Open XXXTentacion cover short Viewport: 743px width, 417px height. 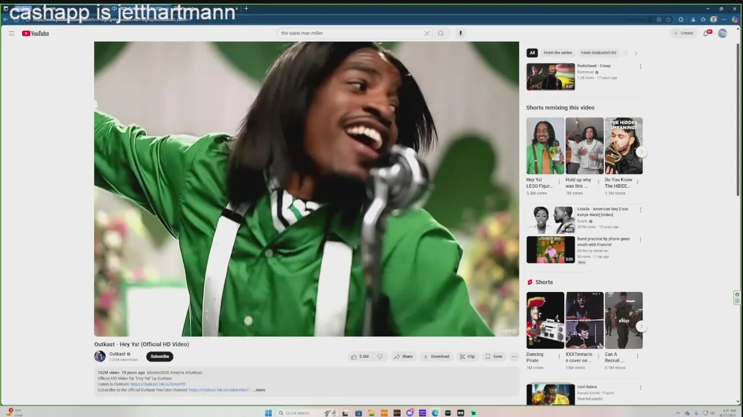pos(585,320)
